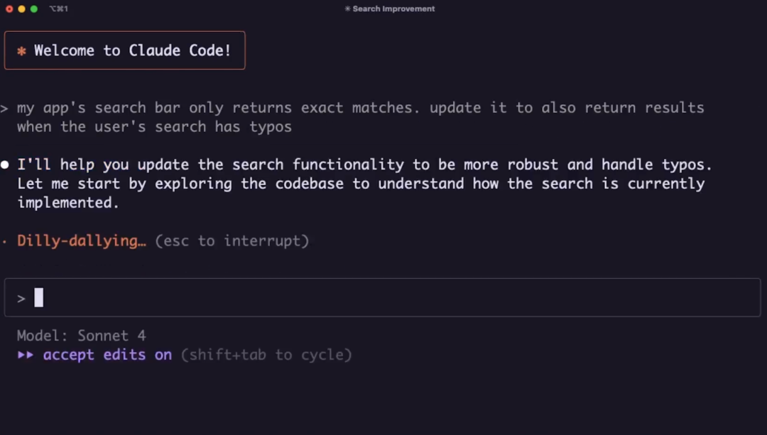Click the chevron before the user's search message
Screen dimensions: 767x435
(4, 108)
